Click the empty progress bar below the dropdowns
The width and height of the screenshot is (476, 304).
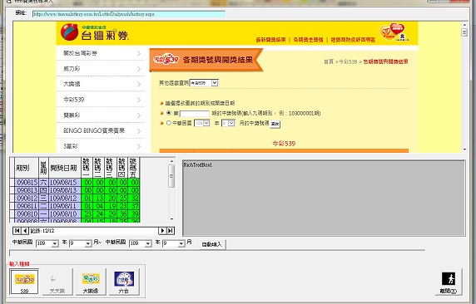tap(217, 253)
